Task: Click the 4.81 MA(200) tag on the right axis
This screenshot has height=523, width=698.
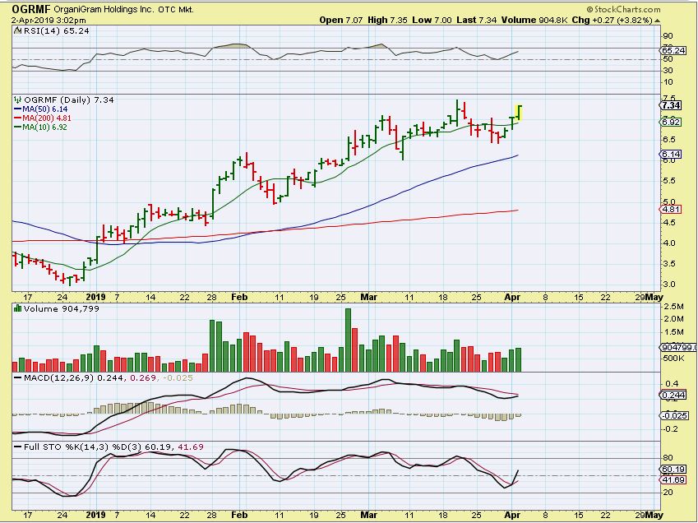Action: tap(671, 209)
